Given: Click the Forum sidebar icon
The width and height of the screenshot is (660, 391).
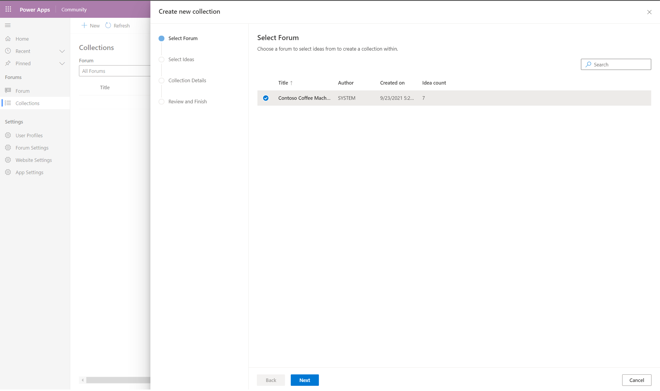Looking at the screenshot, I should [8, 90].
